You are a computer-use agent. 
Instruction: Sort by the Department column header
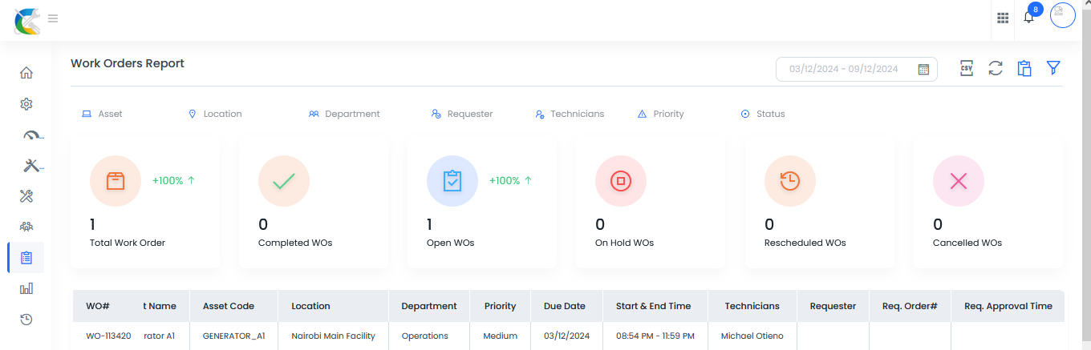tap(429, 306)
